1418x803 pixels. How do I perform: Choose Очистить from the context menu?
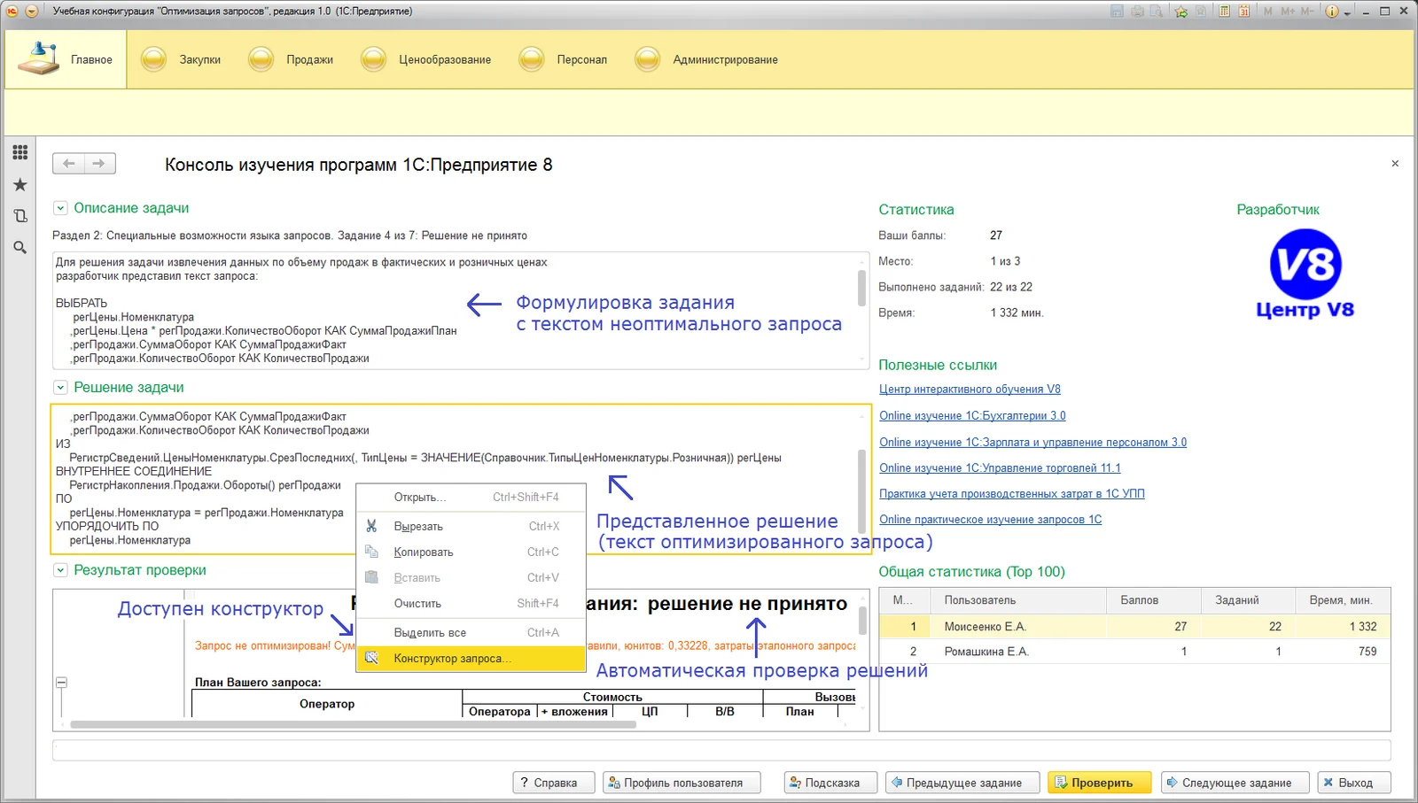point(471,604)
